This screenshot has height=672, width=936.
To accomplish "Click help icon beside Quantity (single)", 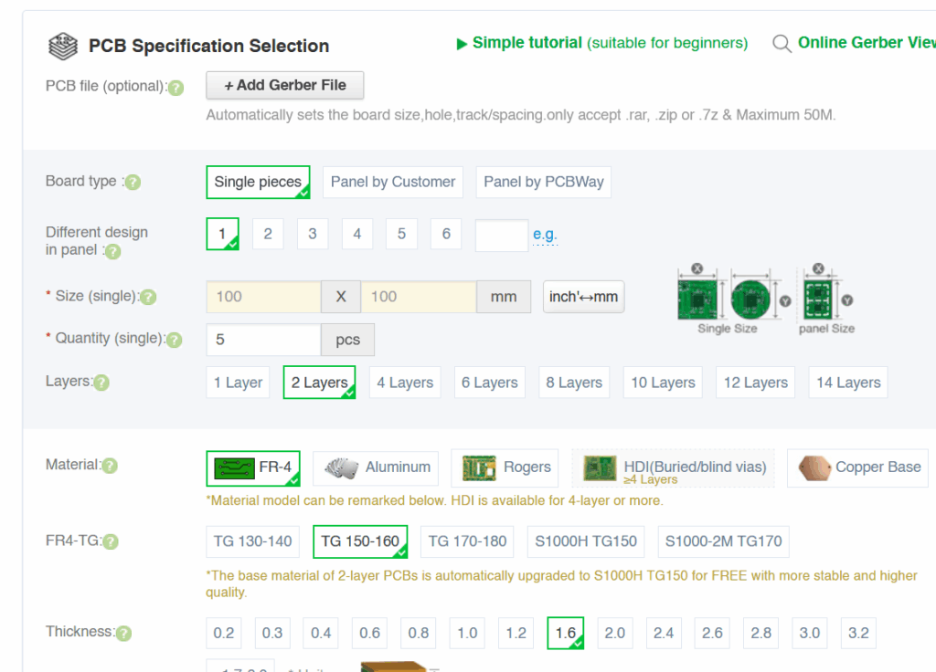I will (x=174, y=340).
